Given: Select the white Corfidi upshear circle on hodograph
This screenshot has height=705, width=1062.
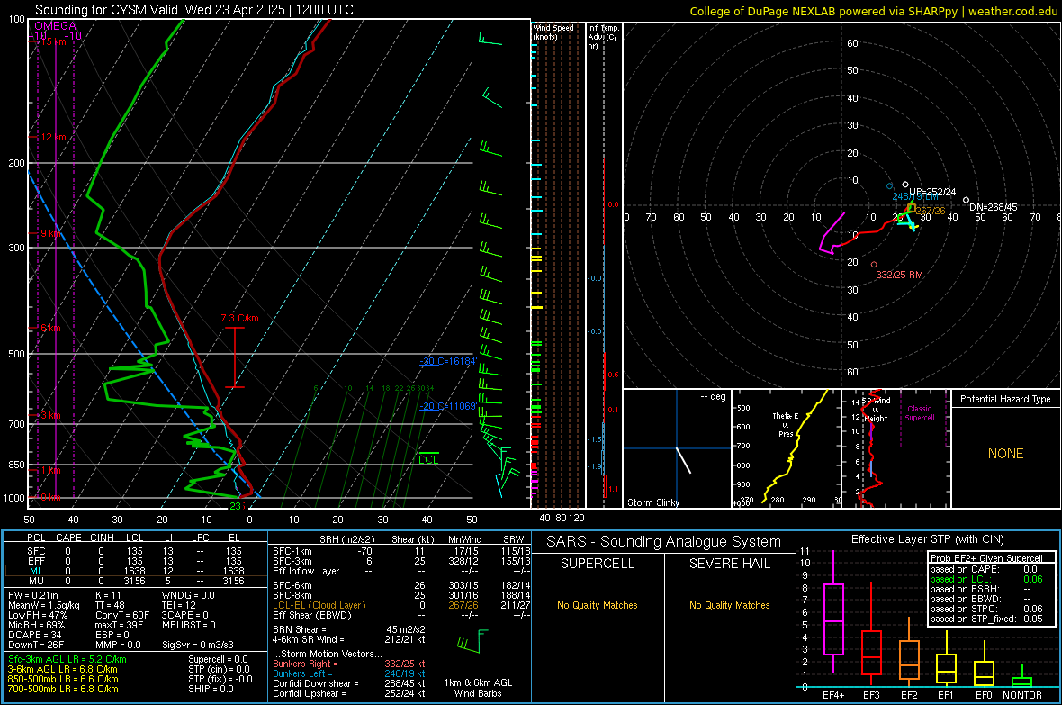Looking at the screenshot, I should coord(905,185).
